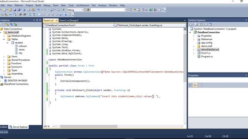
Task: Select app.config in Solution Explorer
Action: (x=207, y=43)
